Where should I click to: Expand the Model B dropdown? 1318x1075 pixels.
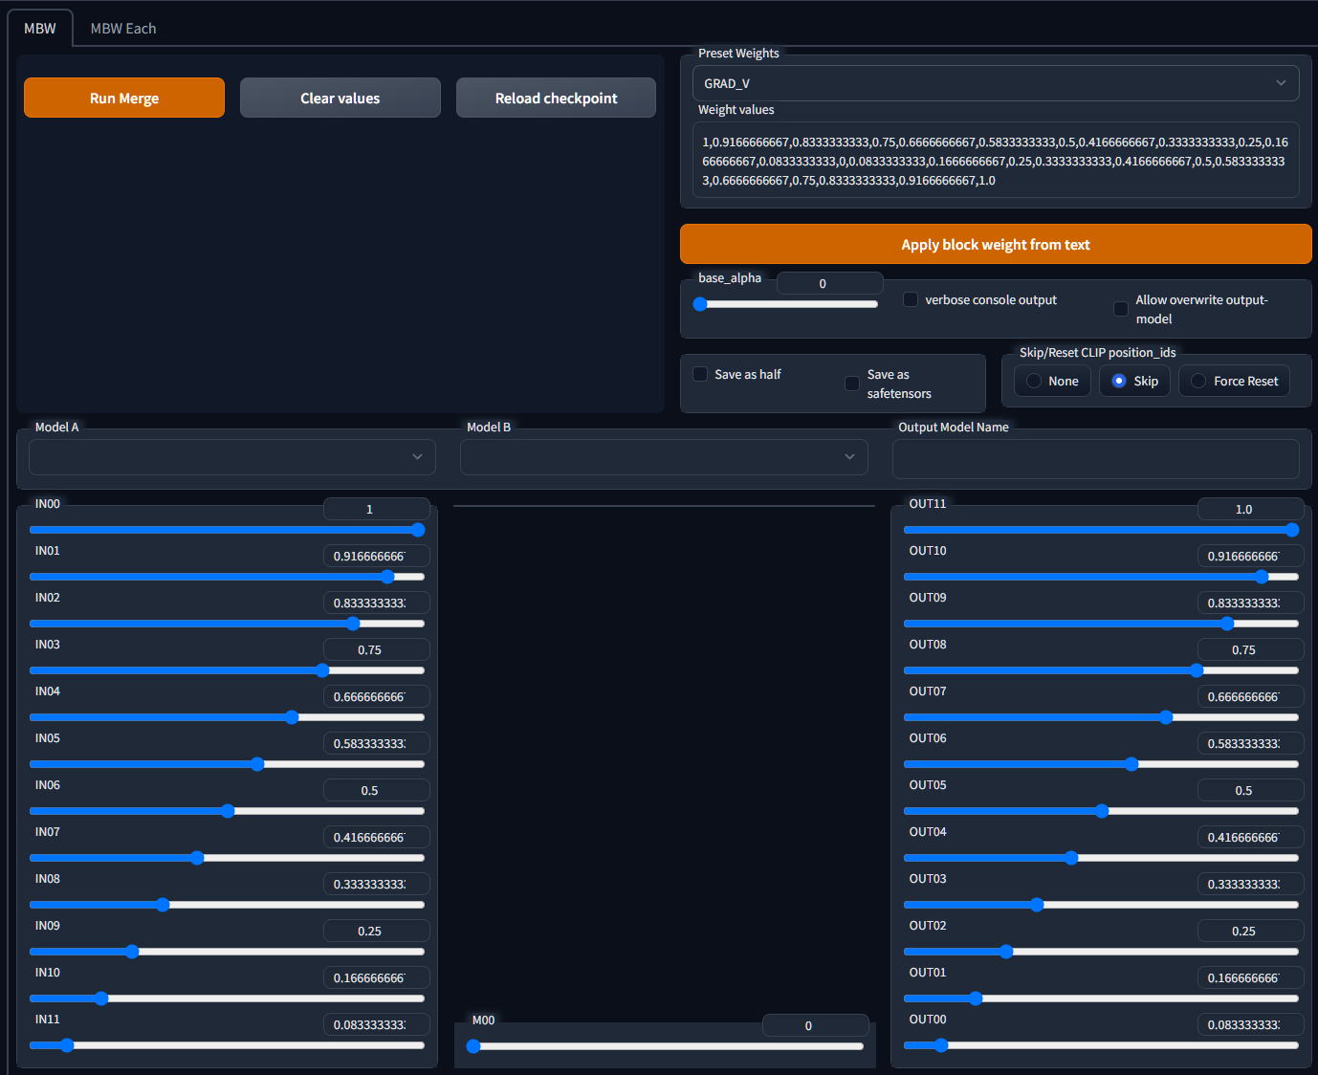664,457
